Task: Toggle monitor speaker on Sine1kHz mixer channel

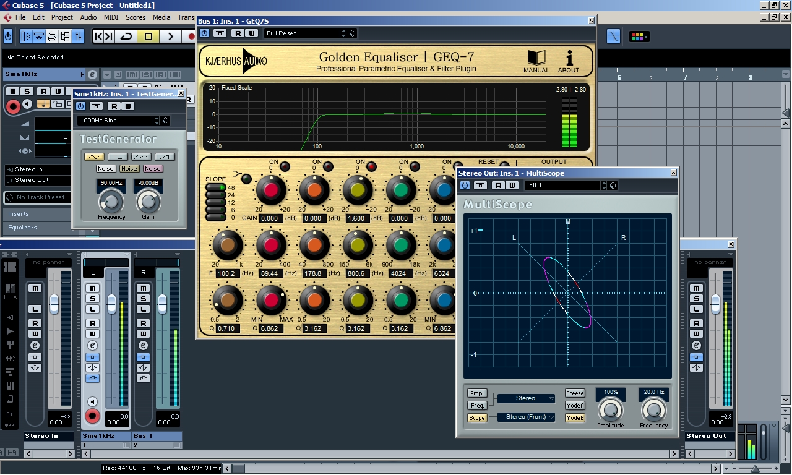Action: tap(92, 401)
